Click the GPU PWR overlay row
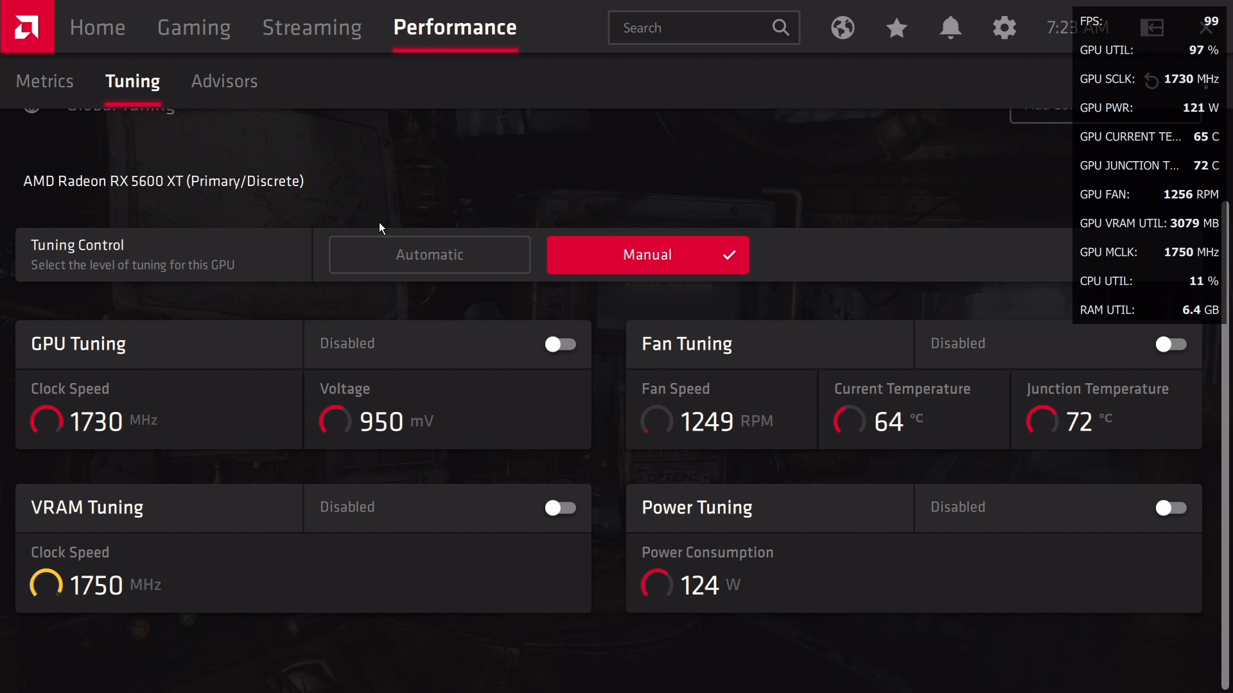The height and width of the screenshot is (693, 1233). pyautogui.click(x=1149, y=108)
